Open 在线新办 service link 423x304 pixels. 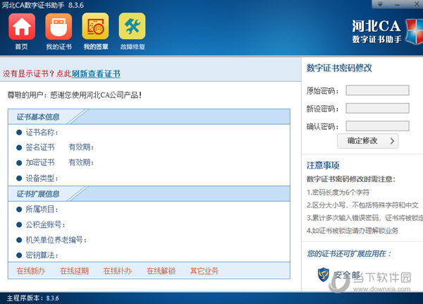pos(31,271)
